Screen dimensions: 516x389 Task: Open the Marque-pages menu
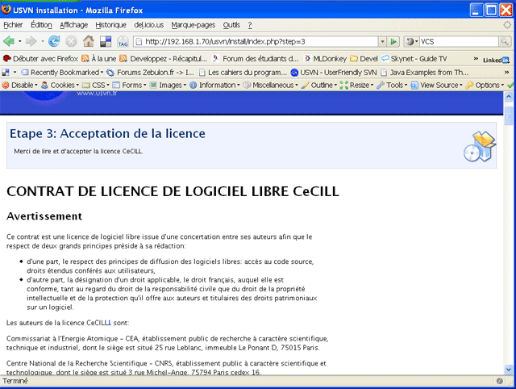(x=193, y=25)
